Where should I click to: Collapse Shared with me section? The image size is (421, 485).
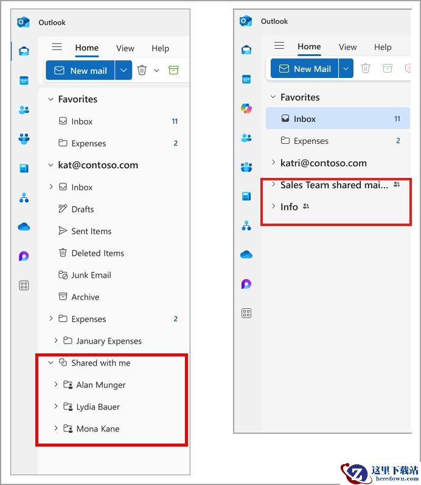coord(50,363)
